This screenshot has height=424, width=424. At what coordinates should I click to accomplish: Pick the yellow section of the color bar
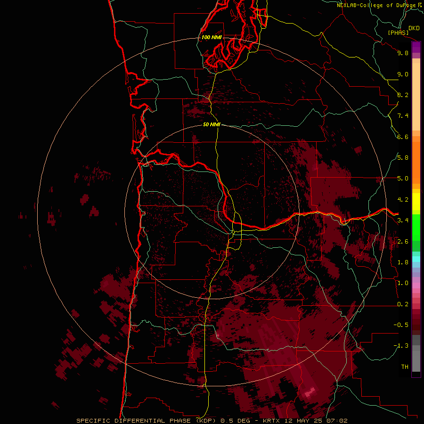pos(416,202)
